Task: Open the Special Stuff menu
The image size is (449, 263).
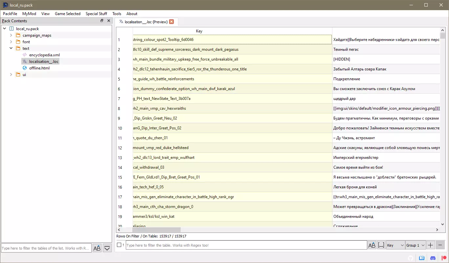Action: tap(96, 14)
